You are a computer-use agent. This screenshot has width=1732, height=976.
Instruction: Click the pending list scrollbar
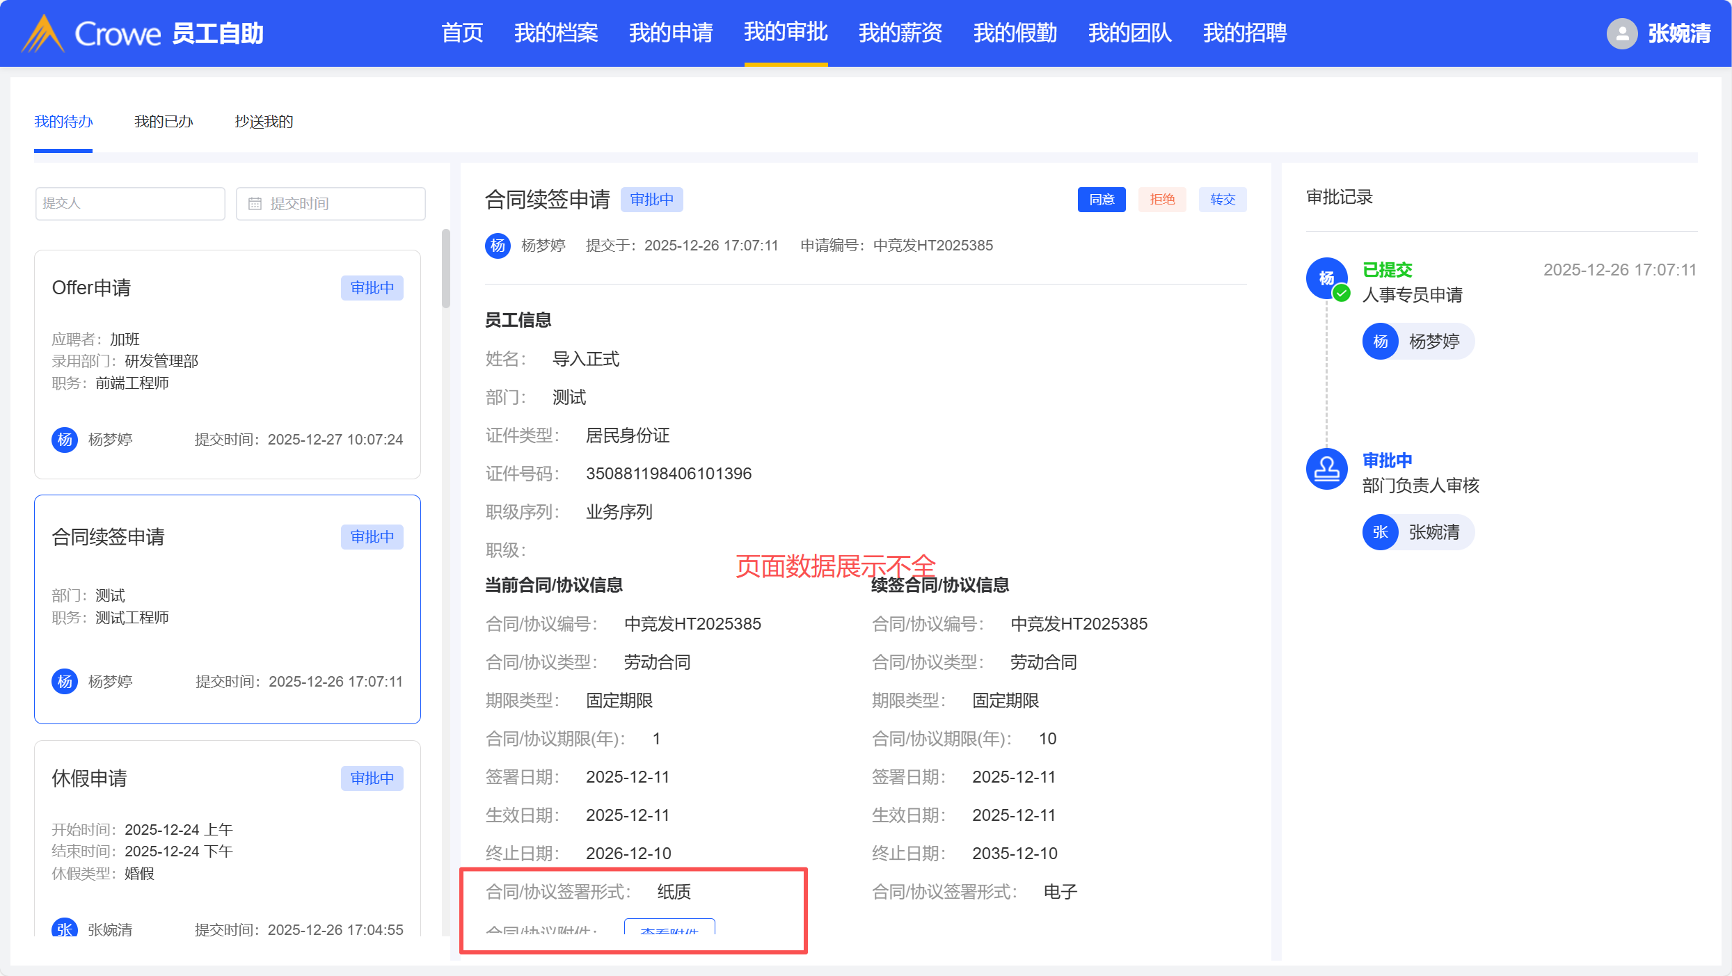click(x=445, y=269)
